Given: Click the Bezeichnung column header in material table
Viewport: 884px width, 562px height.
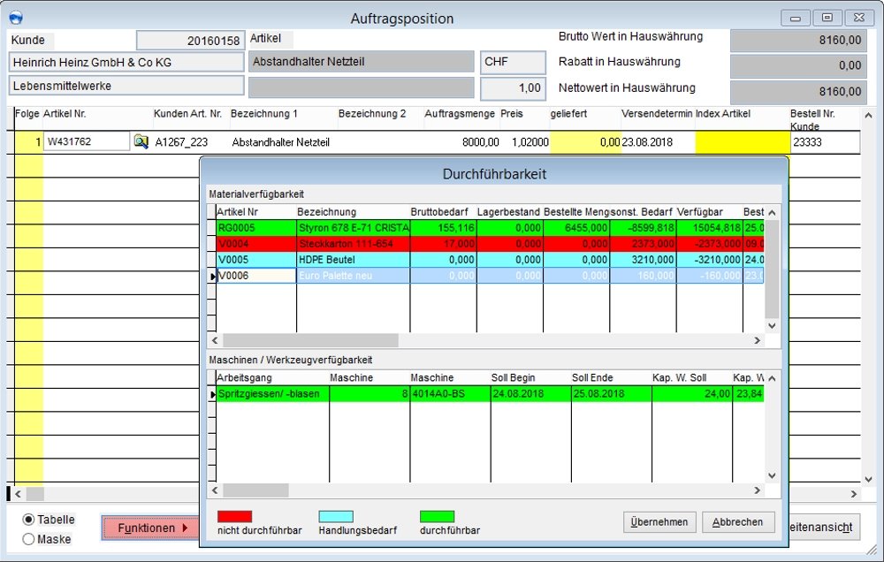Looking at the screenshot, I should click(x=353, y=212).
